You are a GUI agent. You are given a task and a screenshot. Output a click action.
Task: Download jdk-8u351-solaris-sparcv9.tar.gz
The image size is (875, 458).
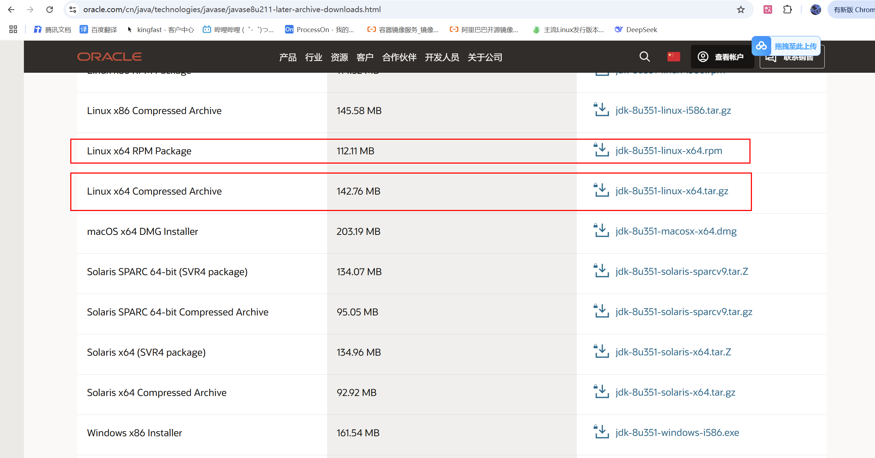tap(684, 312)
